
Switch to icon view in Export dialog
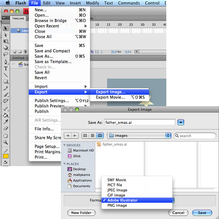click(x=85, y=136)
